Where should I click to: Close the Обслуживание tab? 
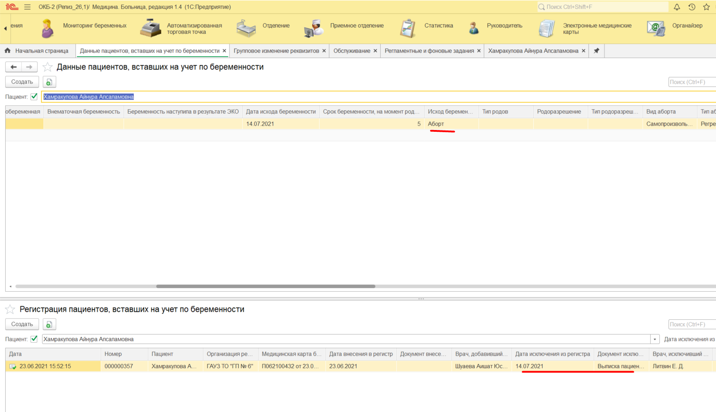[x=375, y=51]
